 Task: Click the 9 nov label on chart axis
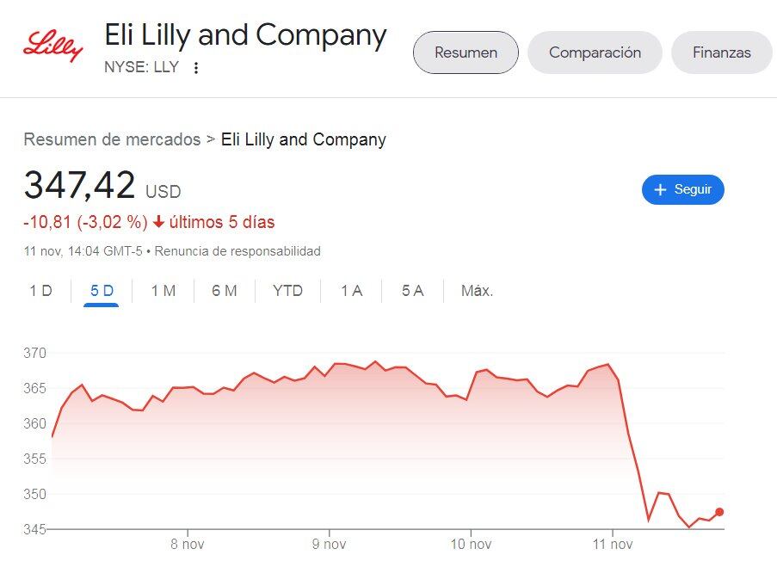pos(329,544)
